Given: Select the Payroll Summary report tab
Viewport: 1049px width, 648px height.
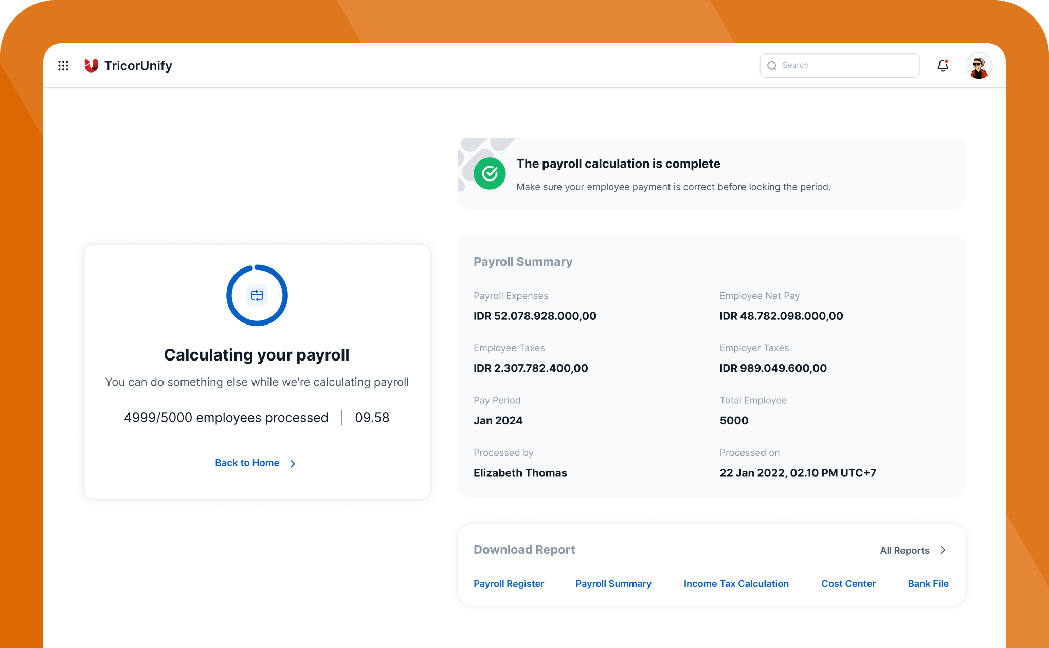Looking at the screenshot, I should 613,583.
